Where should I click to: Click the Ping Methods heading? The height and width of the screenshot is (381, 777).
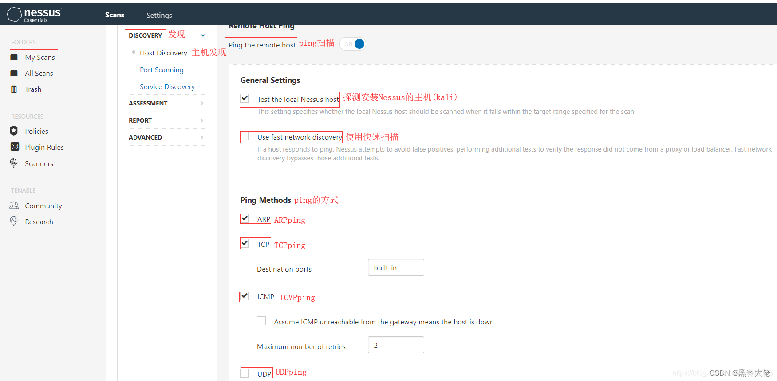[x=265, y=200]
